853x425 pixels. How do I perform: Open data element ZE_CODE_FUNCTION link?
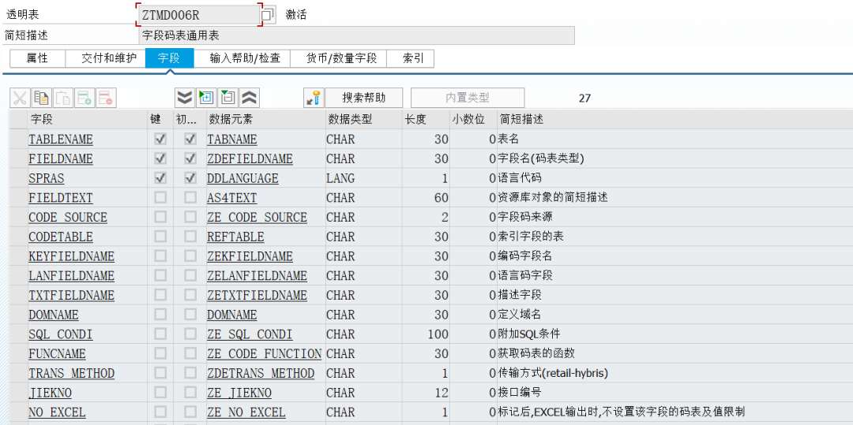pyautogui.click(x=265, y=354)
